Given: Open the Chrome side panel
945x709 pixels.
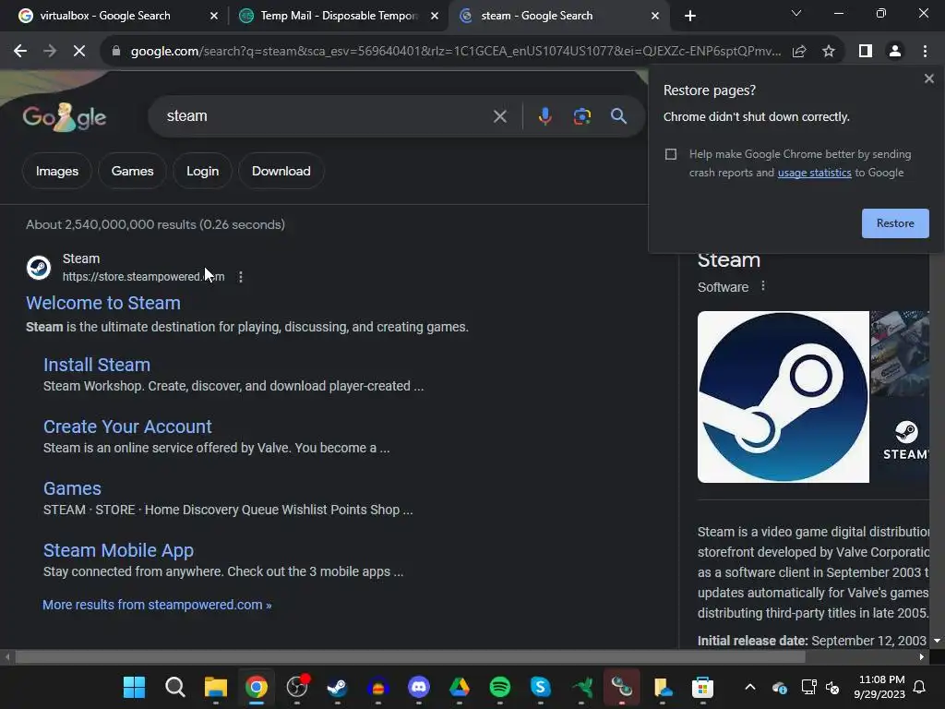Looking at the screenshot, I should click(x=866, y=52).
